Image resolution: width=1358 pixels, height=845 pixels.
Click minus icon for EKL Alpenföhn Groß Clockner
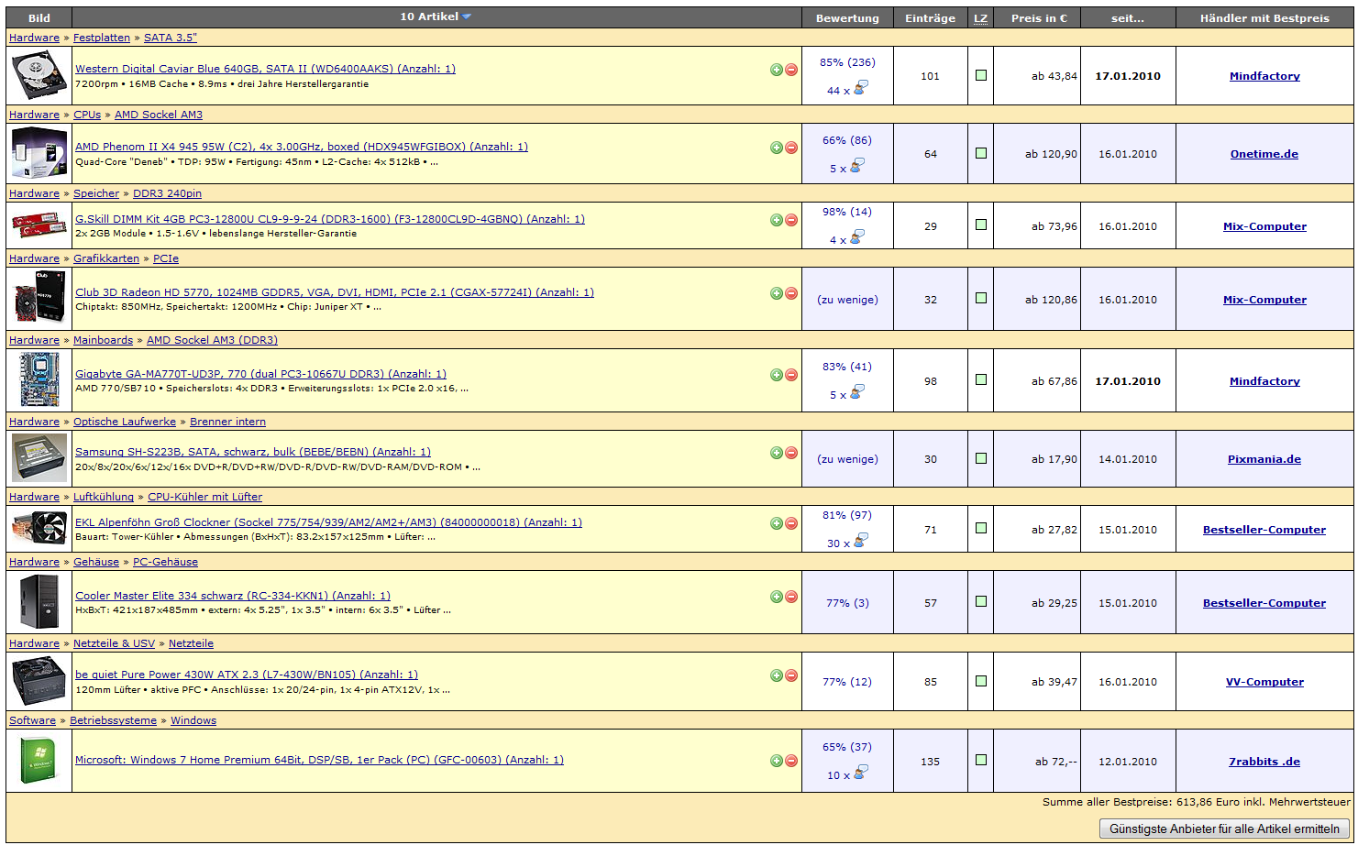click(x=791, y=523)
